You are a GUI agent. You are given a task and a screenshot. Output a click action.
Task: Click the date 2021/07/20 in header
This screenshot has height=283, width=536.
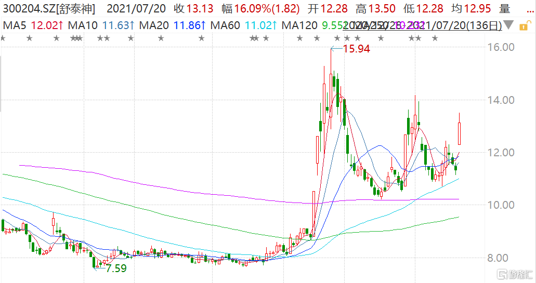pyautogui.click(x=136, y=8)
